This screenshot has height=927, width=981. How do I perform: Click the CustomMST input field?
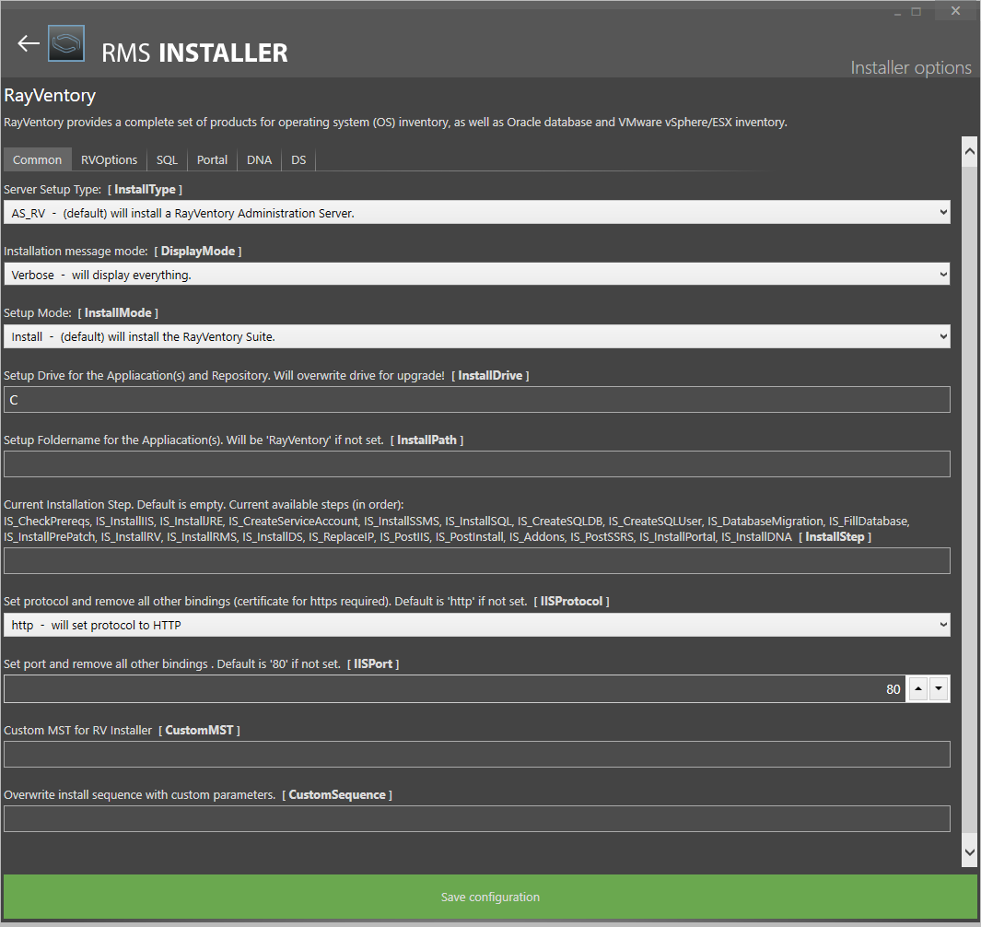pyautogui.click(x=477, y=755)
